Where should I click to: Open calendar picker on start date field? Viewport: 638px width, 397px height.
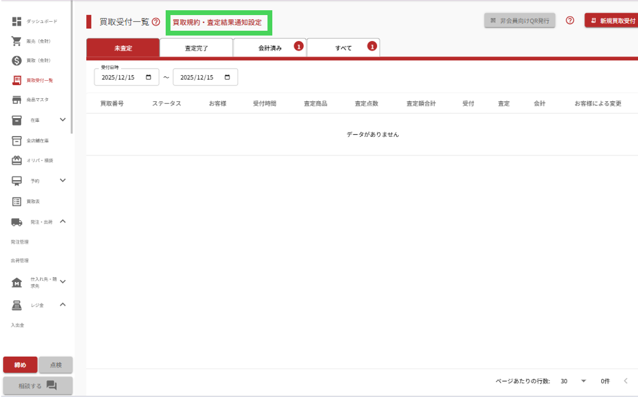pos(148,77)
